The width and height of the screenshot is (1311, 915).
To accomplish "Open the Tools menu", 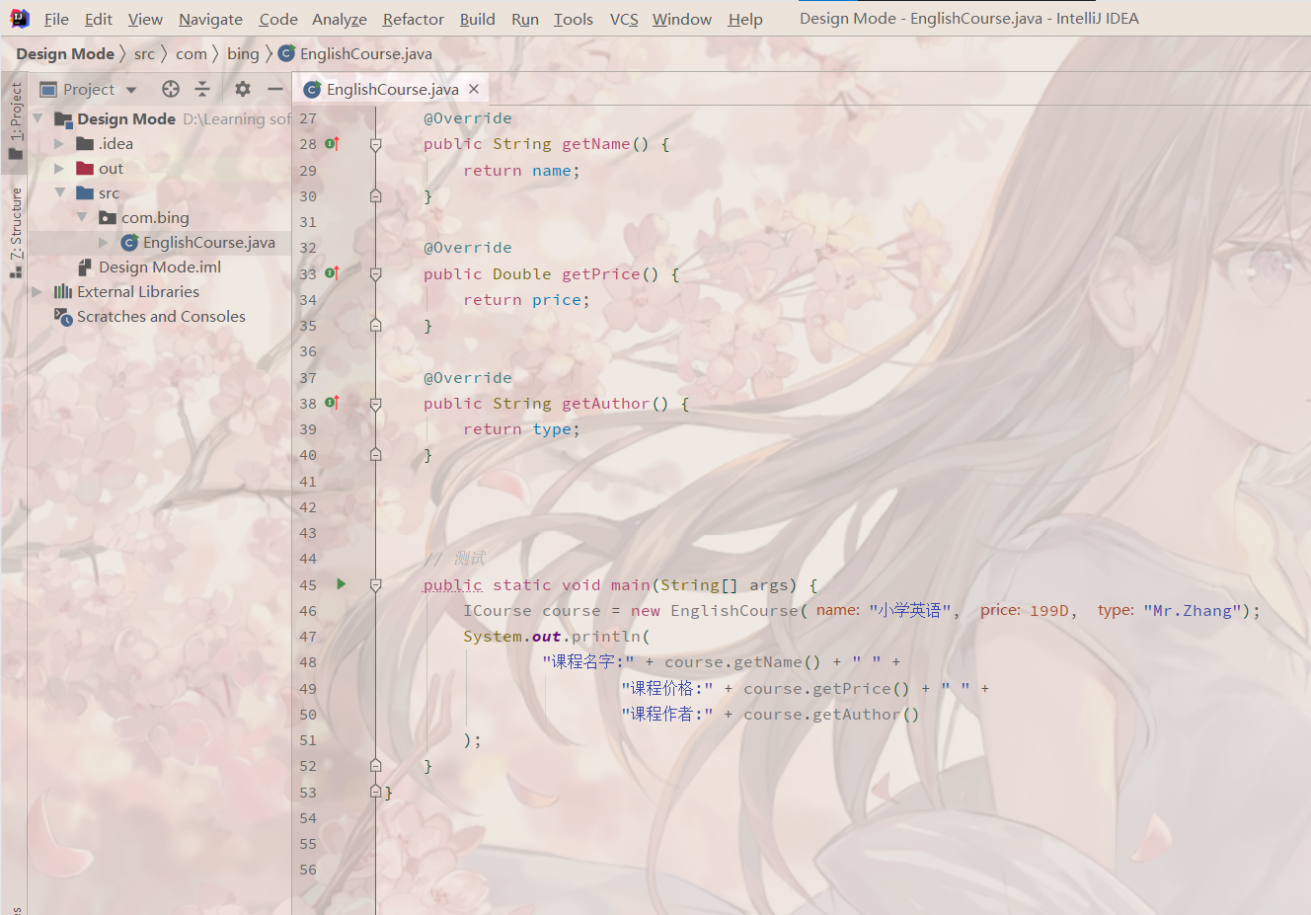I will [x=574, y=19].
